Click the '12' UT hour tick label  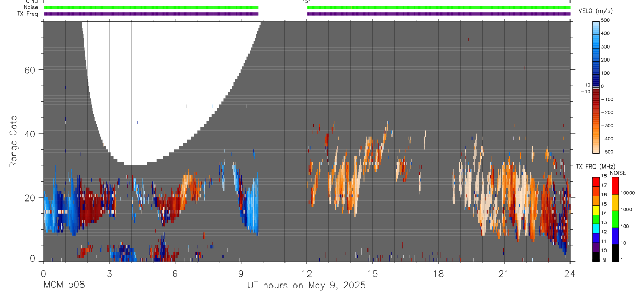coord(307,274)
